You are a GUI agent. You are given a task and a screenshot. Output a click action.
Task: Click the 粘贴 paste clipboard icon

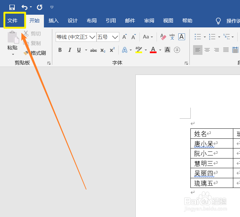click(x=13, y=37)
